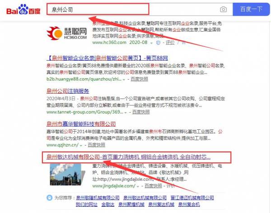Expand dropdown arrow next to www.hc360.com
This screenshot has height=213, width=271.
[x=151, y=43]
